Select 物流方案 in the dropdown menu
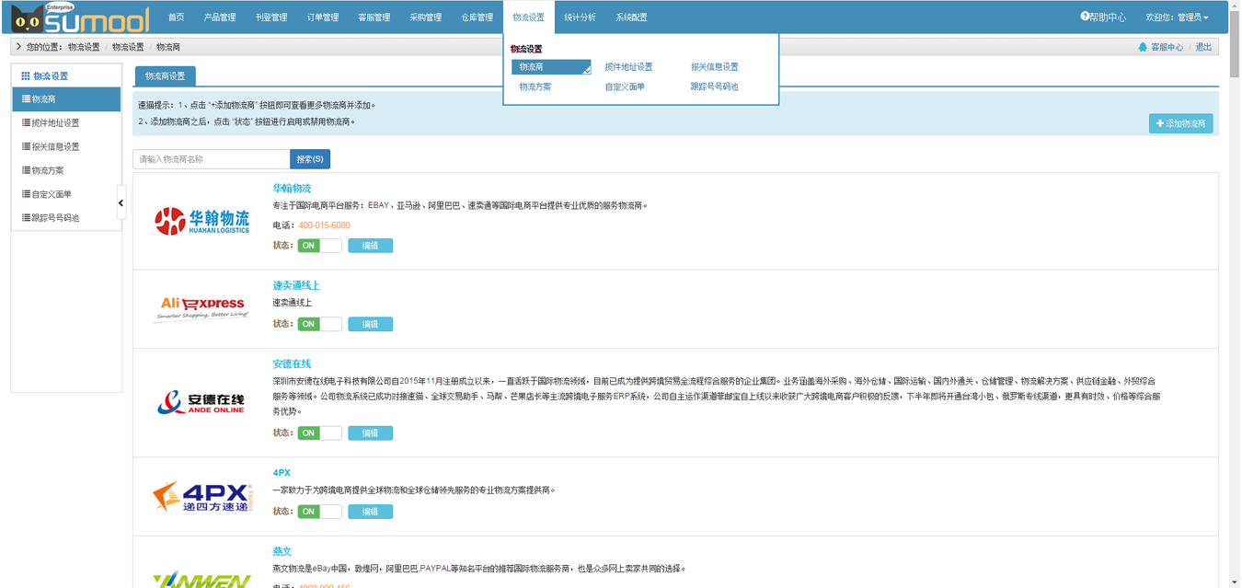 (x=535, y=86)
